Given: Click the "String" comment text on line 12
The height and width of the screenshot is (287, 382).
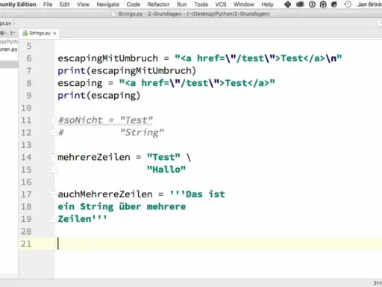Looking at the screenshot, I should tap(142, 132).
